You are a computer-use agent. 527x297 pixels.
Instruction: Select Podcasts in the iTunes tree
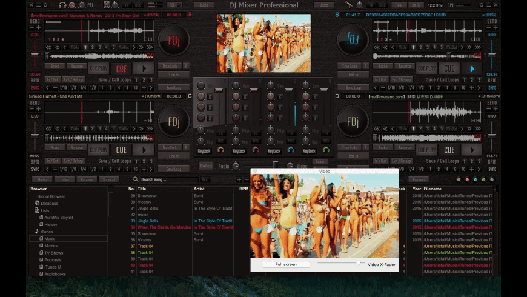pyautogui.click(x=53, y=260)
